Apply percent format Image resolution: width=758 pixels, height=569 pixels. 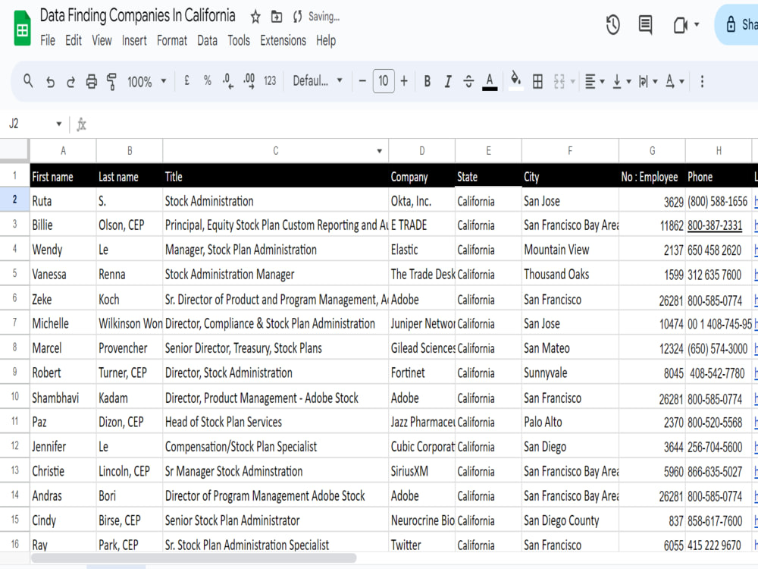207,80
